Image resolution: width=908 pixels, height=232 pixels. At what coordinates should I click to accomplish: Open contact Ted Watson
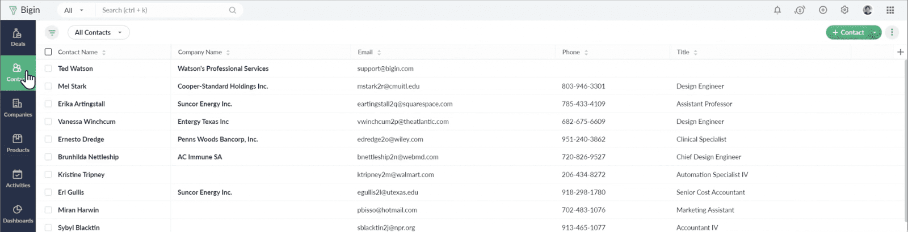coord(75,68)
